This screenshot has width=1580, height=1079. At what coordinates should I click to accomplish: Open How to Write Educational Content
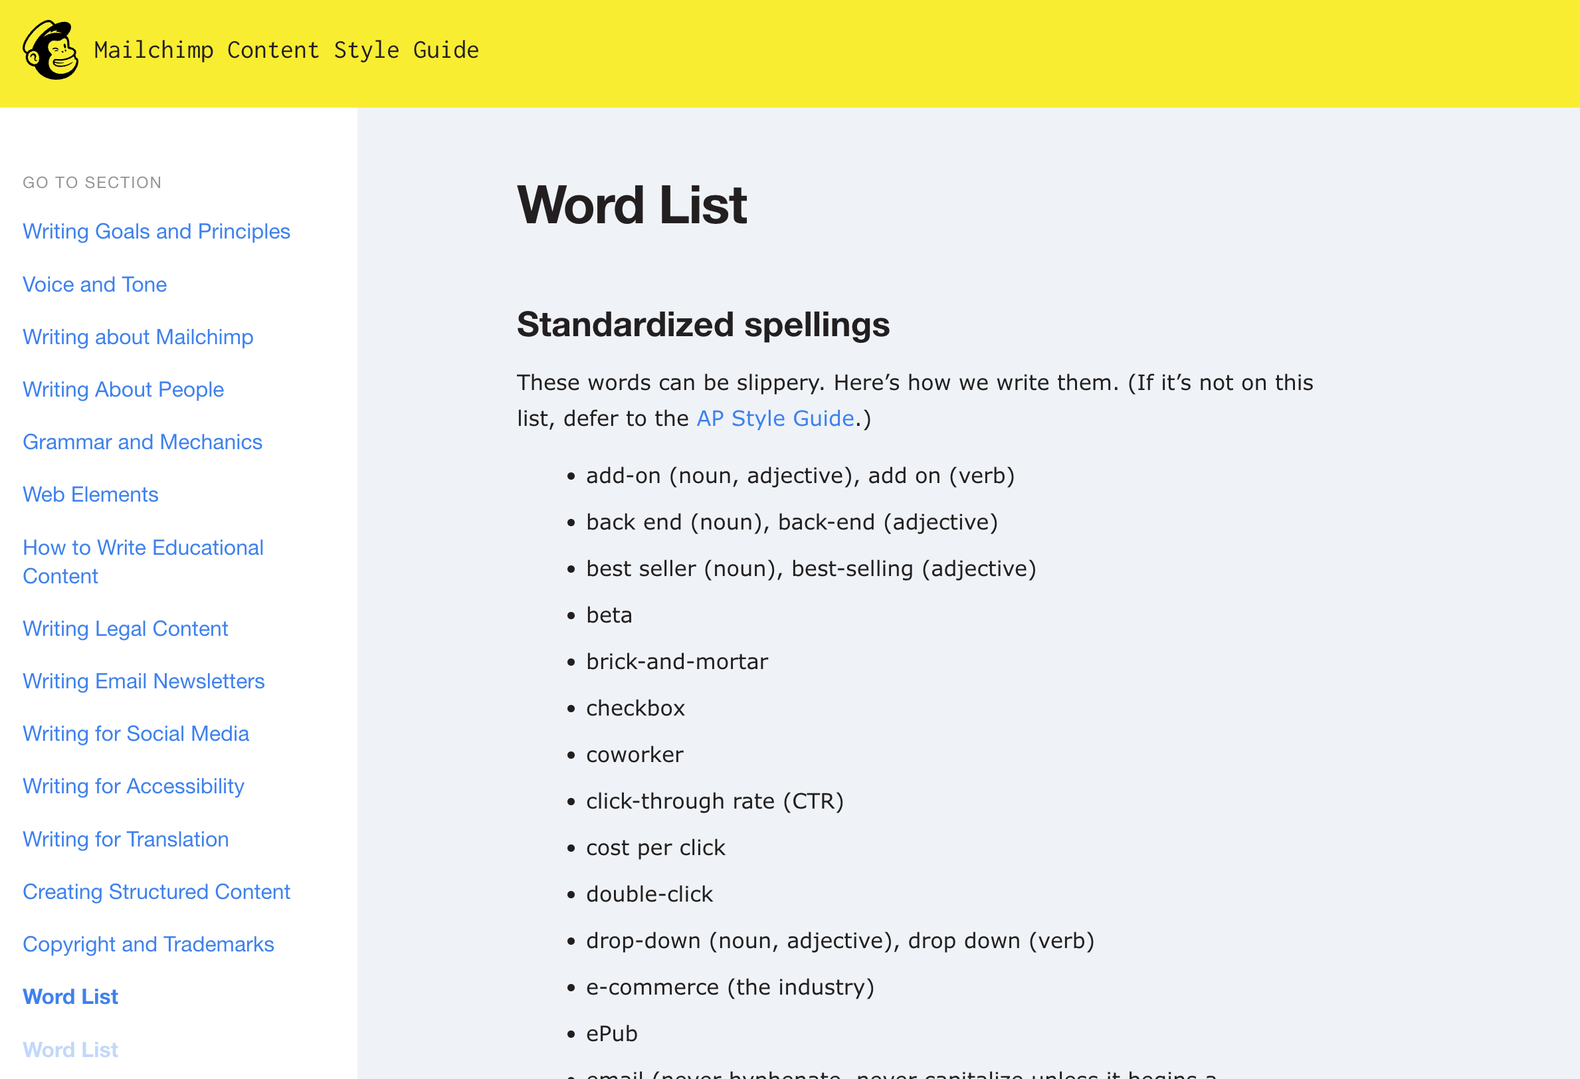tap(143, 561)
